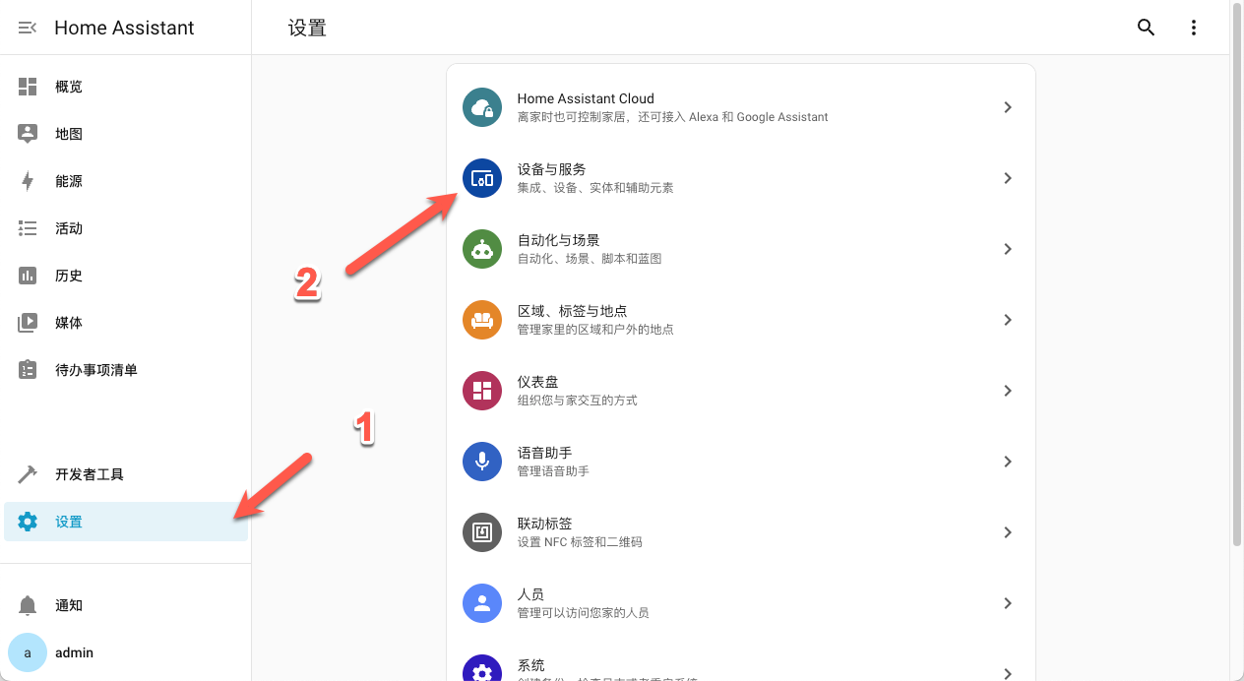The height and width of the screenshot is (681, 1244).
Task: Click the admin account avatar
Action: (27, 652)
